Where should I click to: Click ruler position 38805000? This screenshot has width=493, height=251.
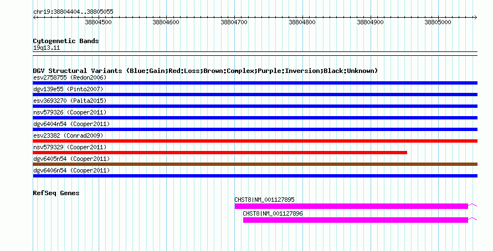coord(438,22)
